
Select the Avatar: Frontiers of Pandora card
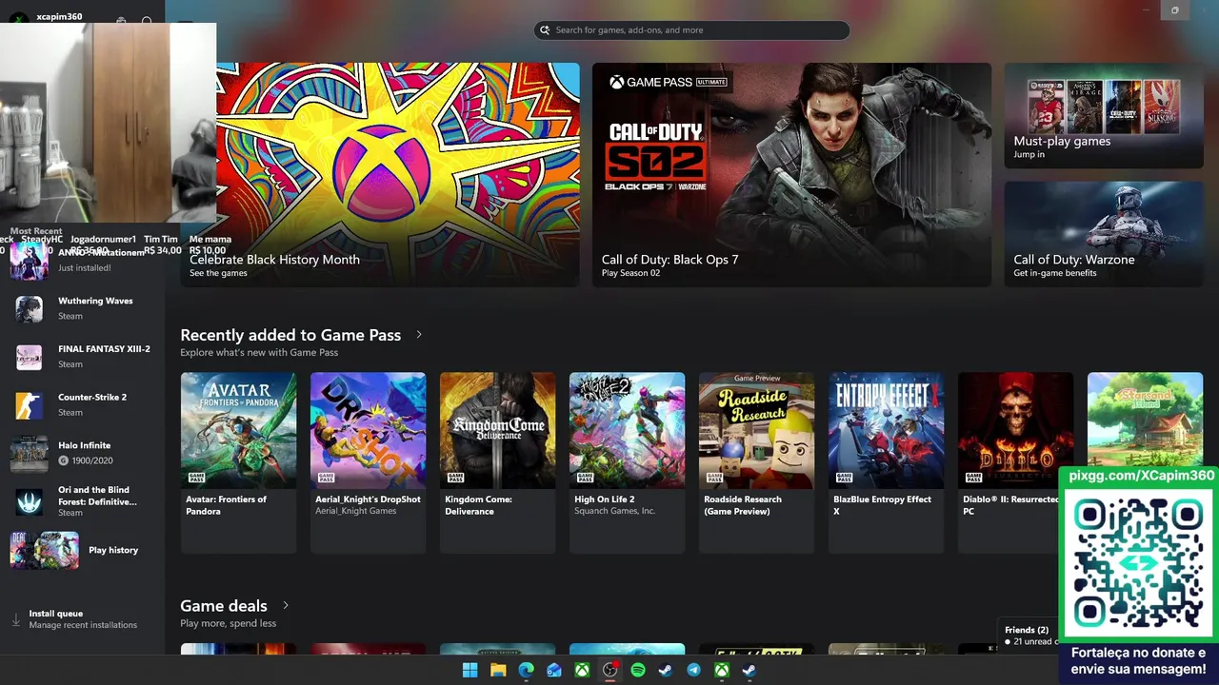(x=238, y=462)
